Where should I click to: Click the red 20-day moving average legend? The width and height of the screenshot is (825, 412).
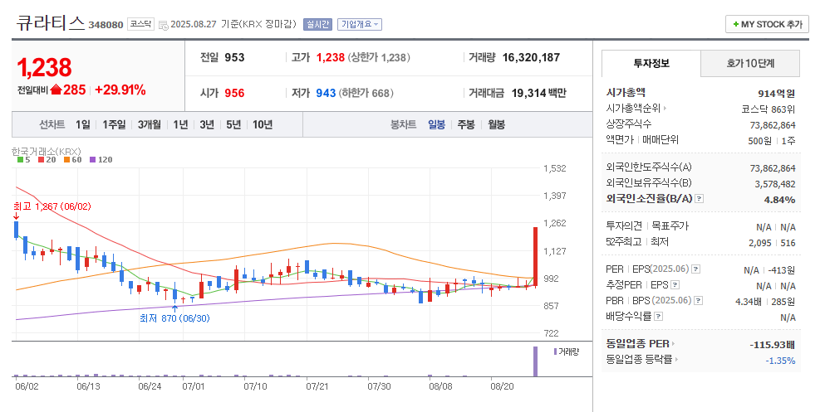[x=47, y=159]
